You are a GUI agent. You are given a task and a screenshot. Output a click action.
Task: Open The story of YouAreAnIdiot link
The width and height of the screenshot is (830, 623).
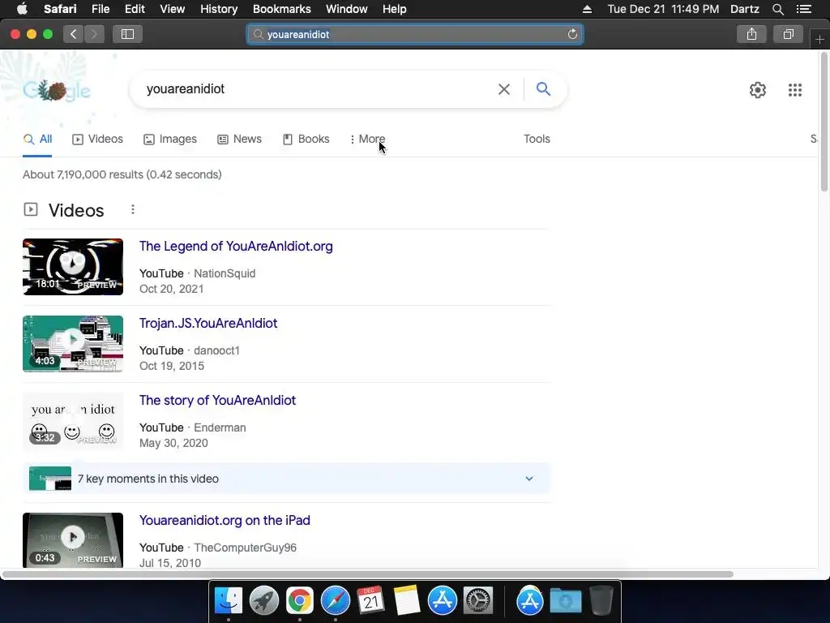click(x=217, y=401)
